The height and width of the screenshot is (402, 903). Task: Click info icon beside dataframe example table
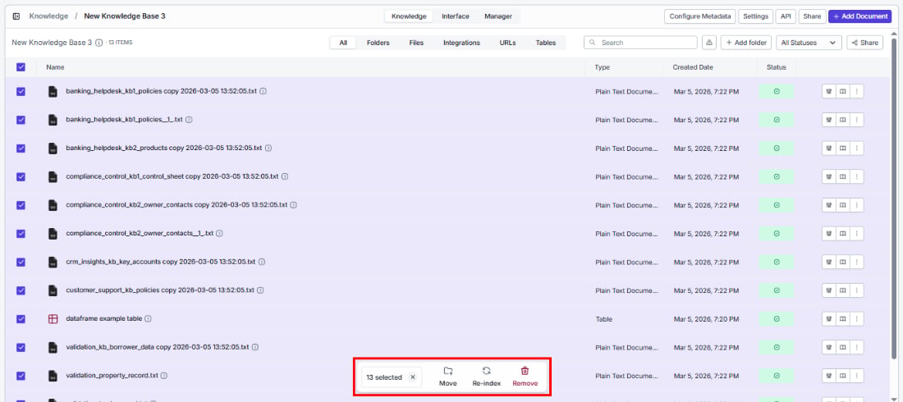tap(148, 318)
